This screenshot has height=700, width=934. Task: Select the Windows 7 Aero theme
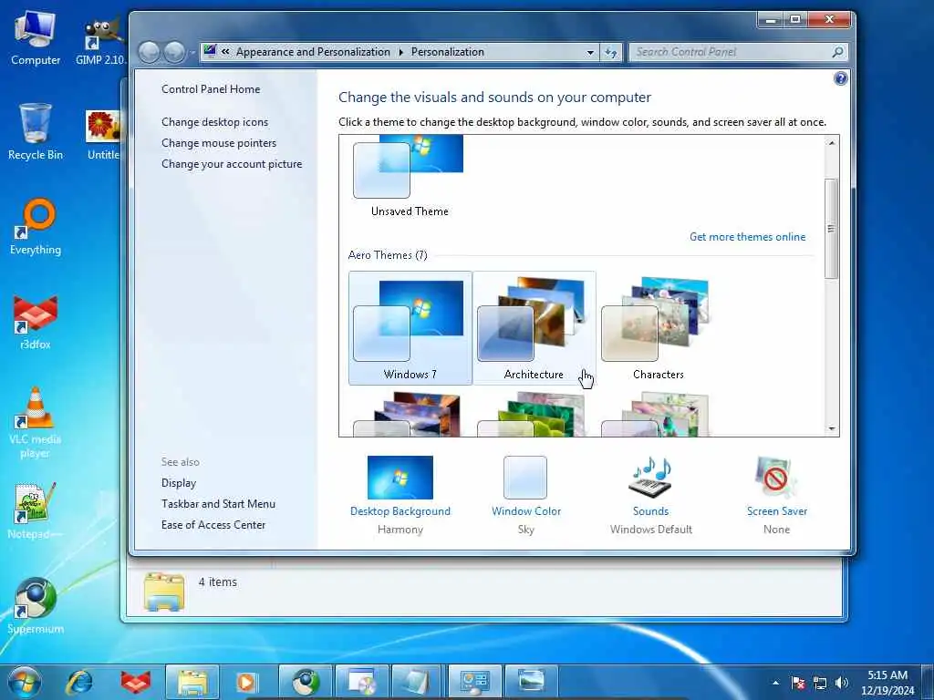(x=410, y=328)
